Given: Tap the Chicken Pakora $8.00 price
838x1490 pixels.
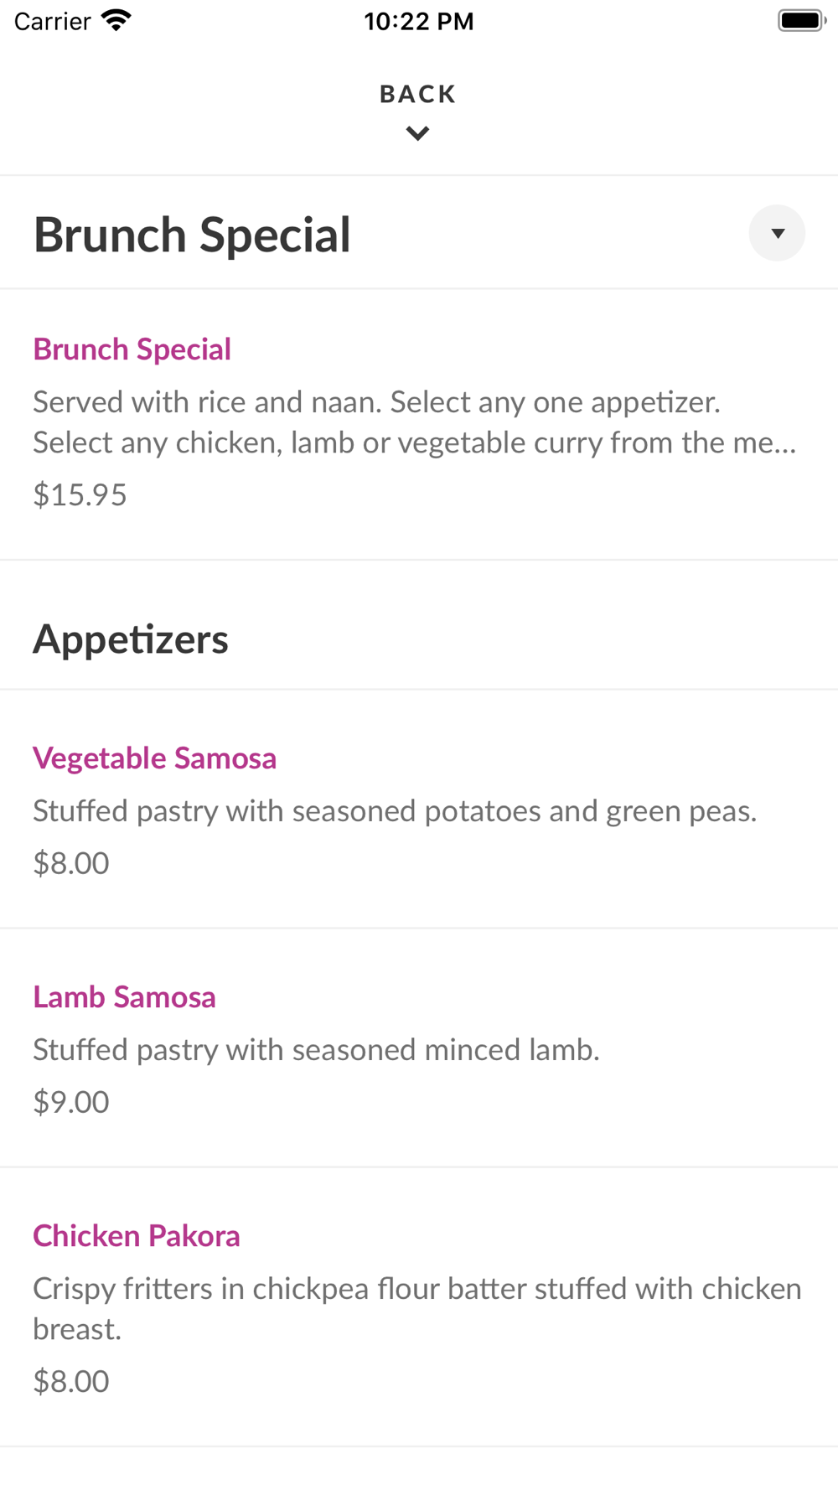Looking at the screenshot, I should click(71, 1381).
